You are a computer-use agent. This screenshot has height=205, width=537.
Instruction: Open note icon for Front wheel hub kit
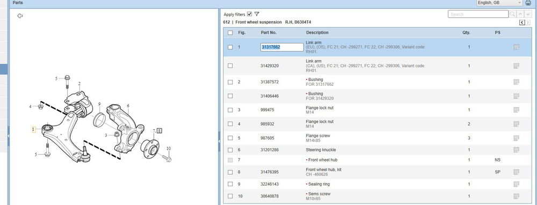click(517, 172)
